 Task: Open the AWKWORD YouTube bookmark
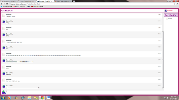tap(37, 6)
